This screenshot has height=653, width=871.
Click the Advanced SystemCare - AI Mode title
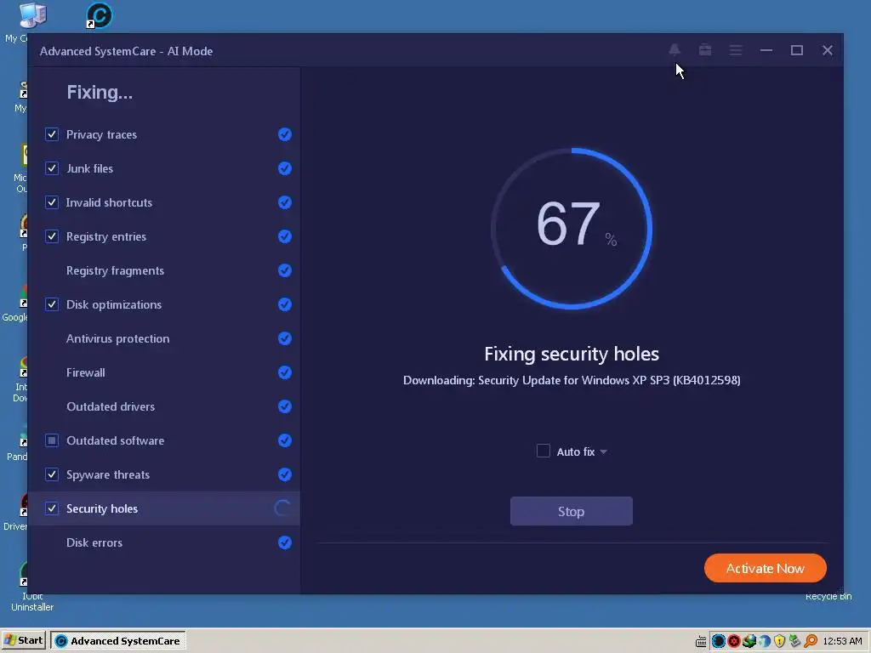[x=126, y=51]
